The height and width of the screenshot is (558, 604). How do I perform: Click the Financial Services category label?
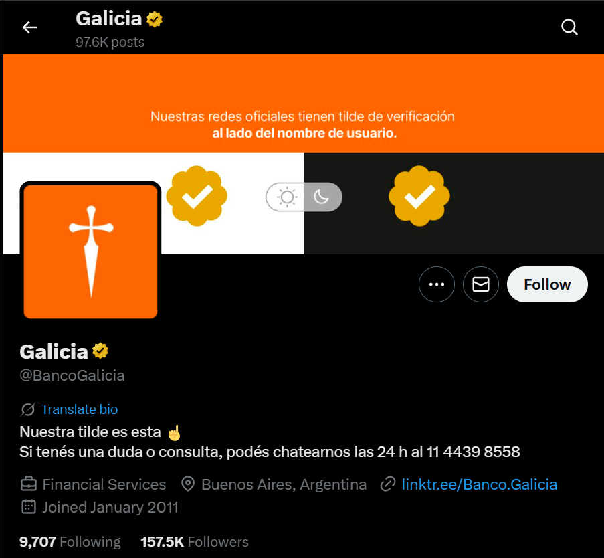tap(104, 484)
